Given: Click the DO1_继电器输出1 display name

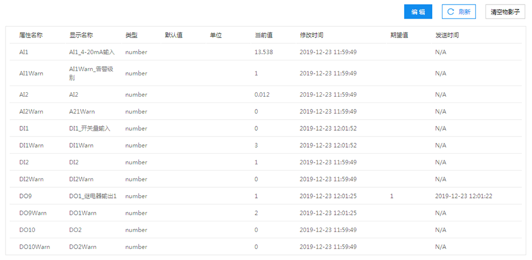Looking at the screenshot, I should click(92, 196).
